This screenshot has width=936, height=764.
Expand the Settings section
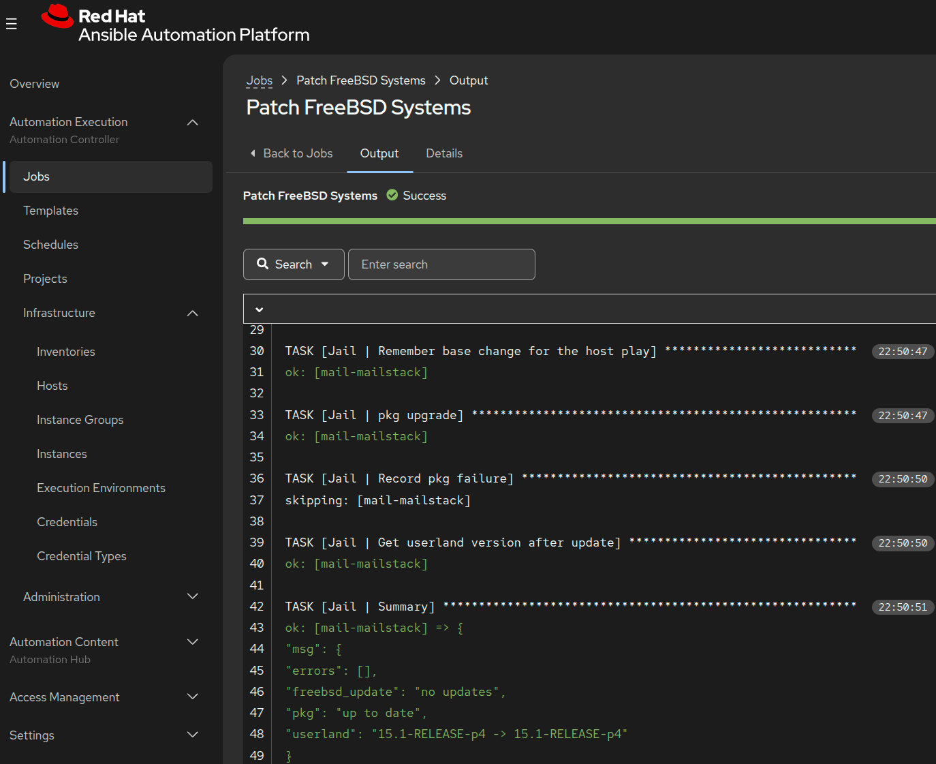point(193,735)
